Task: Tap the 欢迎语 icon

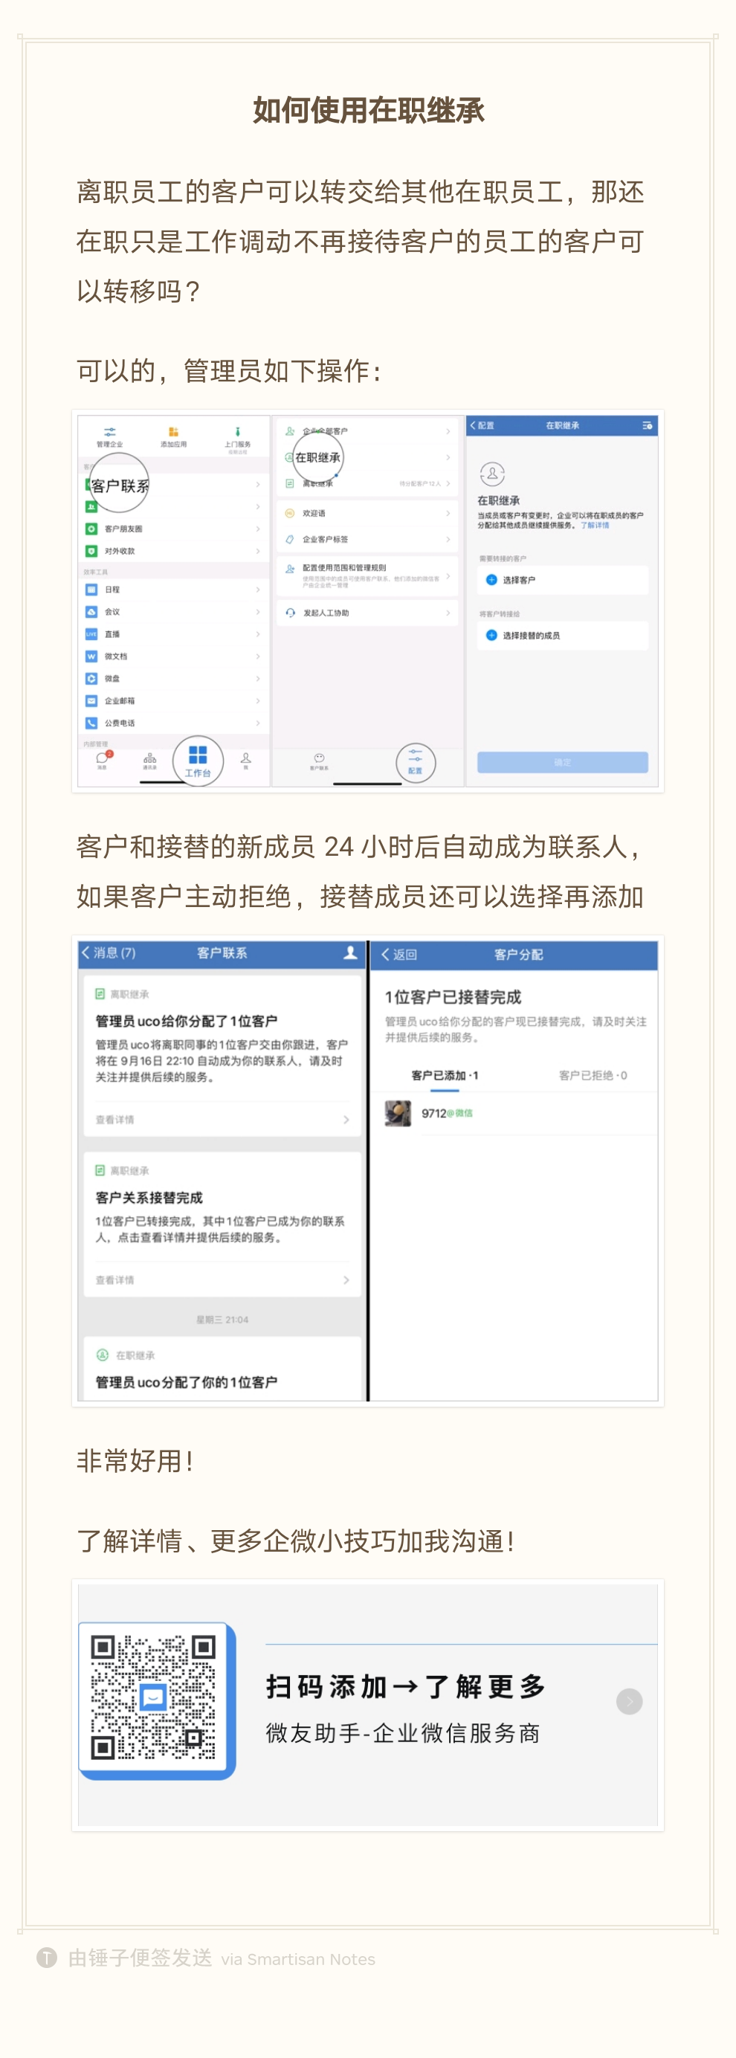Action: 289,514
